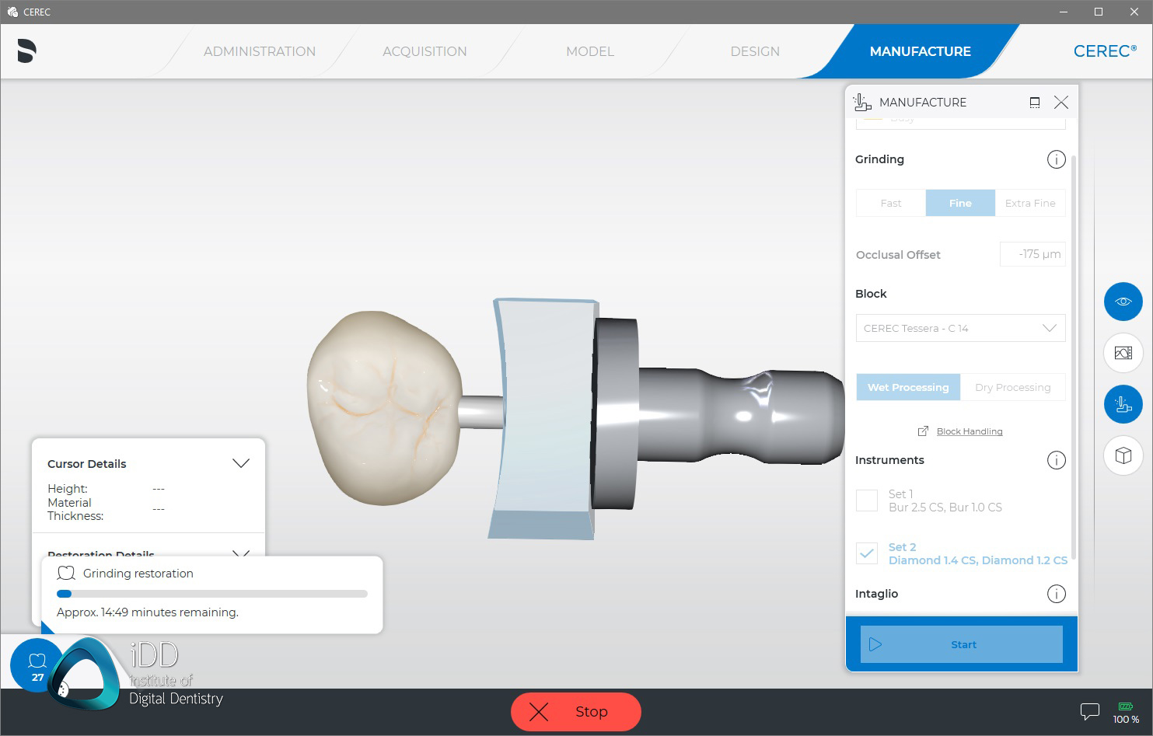Toggle the eye view options button
Viewport: 1153px width, 736px height.
click(1123, 302)
